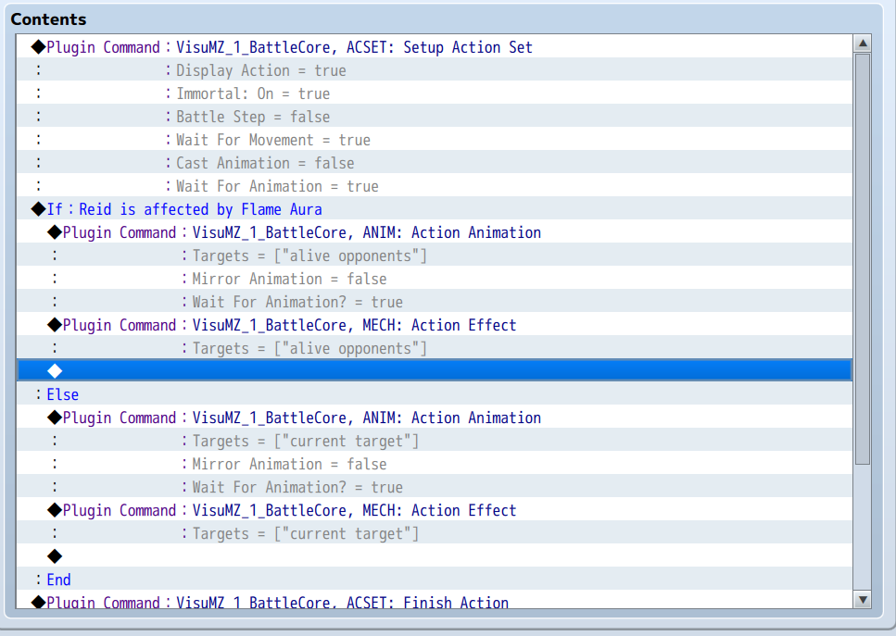Click the diamond icon of the highlighted blank command
896x636 pixels.
[54, 370]
